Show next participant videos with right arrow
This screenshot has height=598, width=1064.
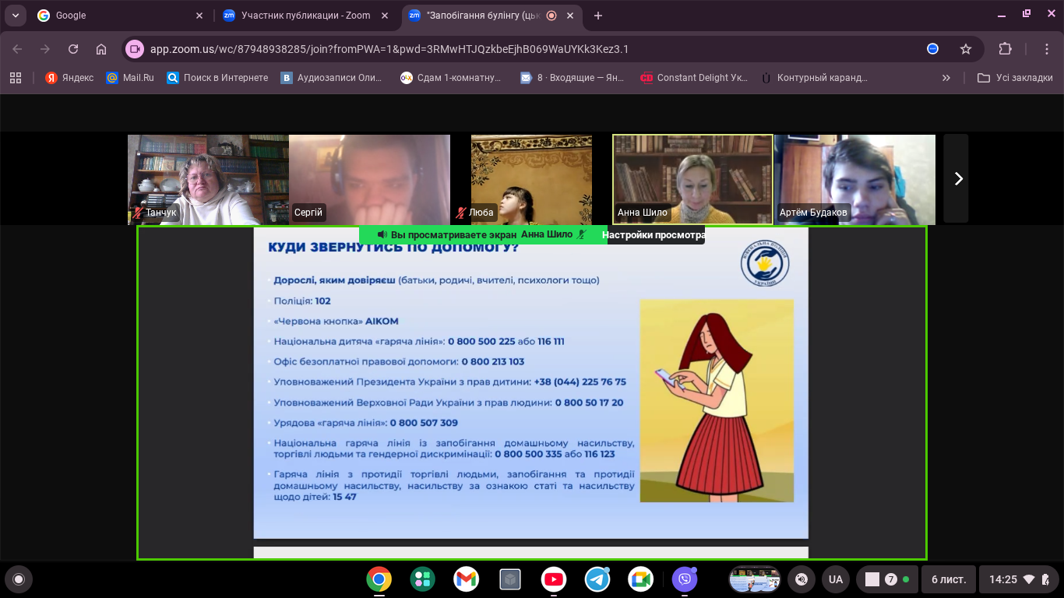pos(958,179)
